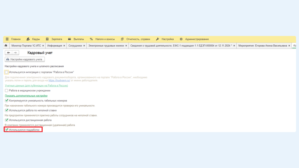This screenshot has width=299, height=168.
Task: Open the Зарплата section
Action: [57, 39]
